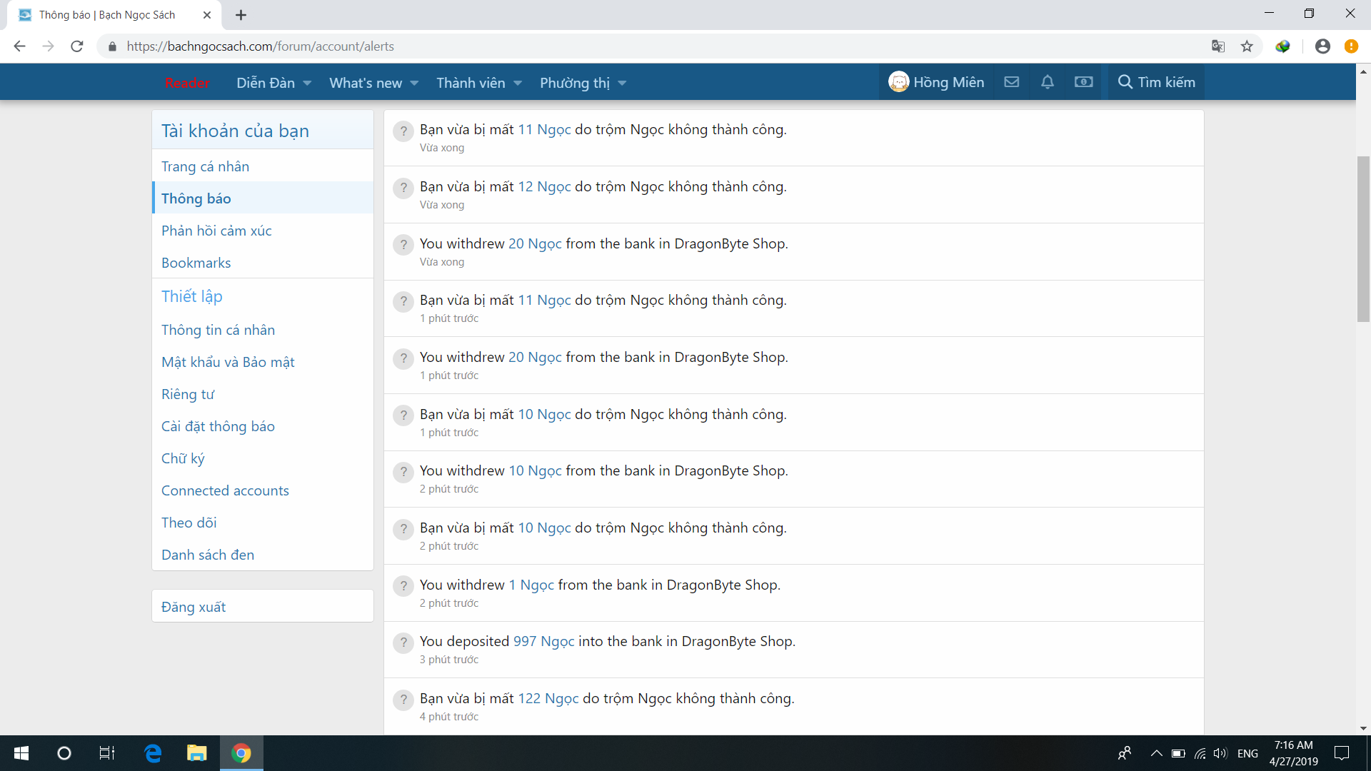Image resolution: width=1371 pixels, height=771 pixels.
Task: Select Trang cá nhân in sidebar
Action: pos(205,166)
